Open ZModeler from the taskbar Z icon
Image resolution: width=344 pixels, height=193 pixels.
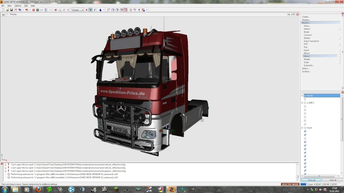[x=171, y=189]
